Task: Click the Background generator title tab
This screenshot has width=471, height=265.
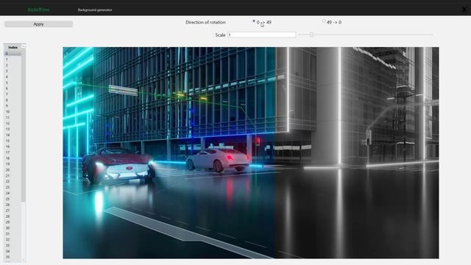Action: tap(95, 10)
